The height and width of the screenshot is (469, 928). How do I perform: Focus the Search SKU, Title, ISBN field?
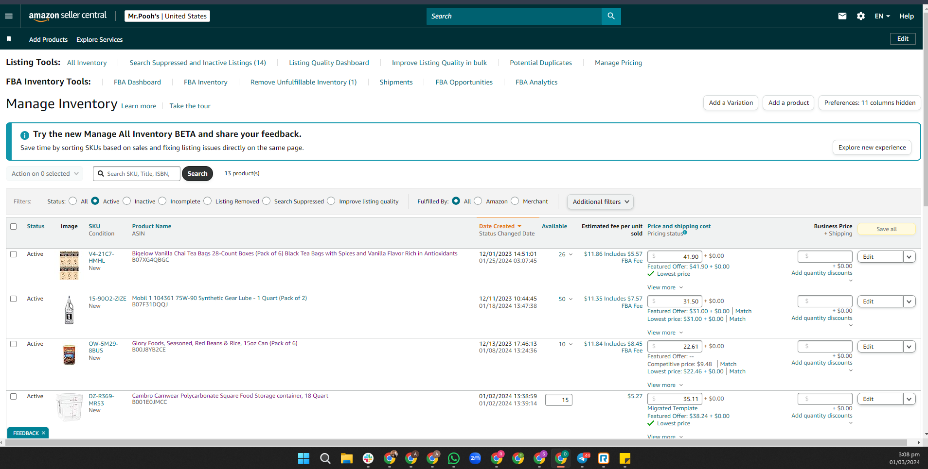(137, 174)
